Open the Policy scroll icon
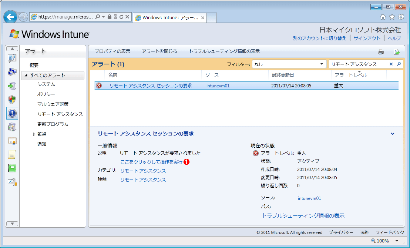This screenshot has height=248, width=410. pos(12,155)
